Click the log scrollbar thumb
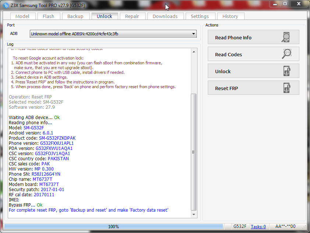 pos(194,152)
